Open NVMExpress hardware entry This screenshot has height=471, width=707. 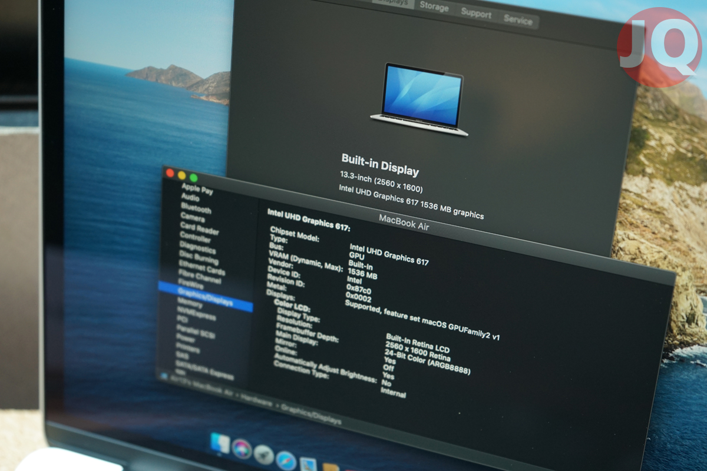pos(196,314)
